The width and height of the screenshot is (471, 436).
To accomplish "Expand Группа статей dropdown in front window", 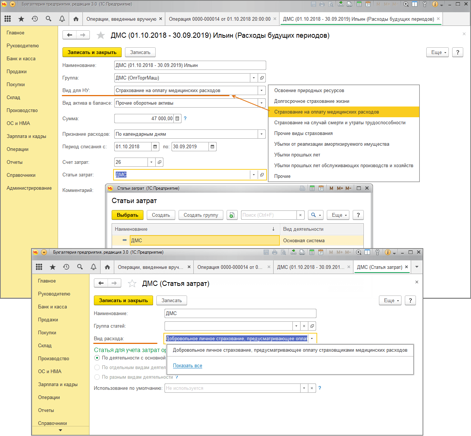I will [296, 326].
